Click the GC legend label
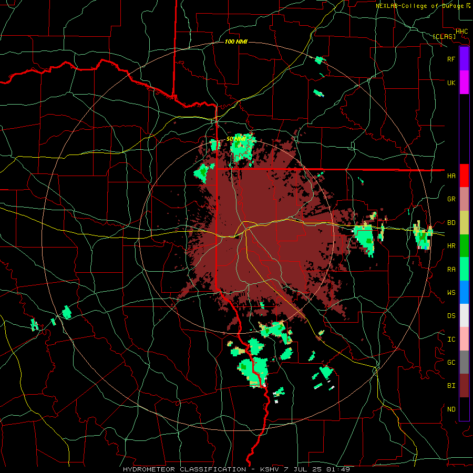The height and width of the screenshot is (473, 473). 451,363
